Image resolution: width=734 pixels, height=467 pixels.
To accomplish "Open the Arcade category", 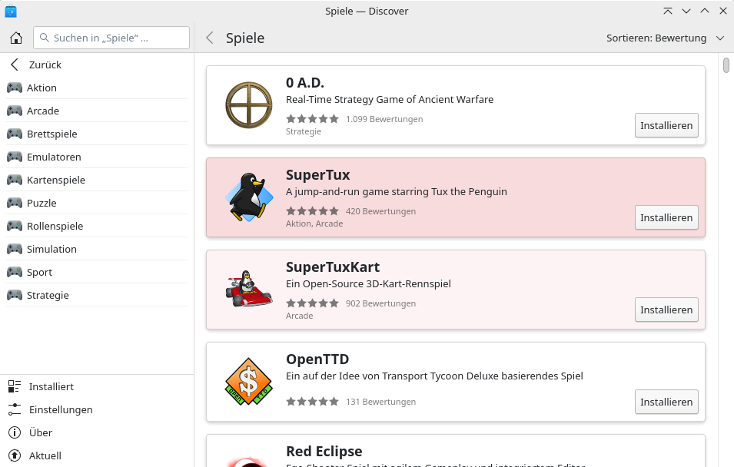I will coord(97,111).
